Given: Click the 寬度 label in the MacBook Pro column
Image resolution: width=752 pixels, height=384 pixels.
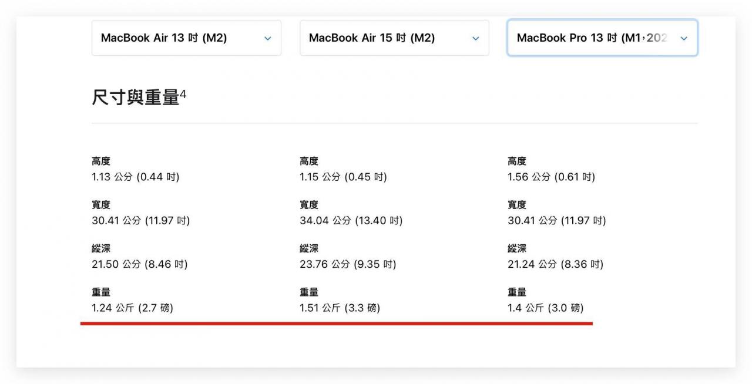Looking at the screenshot, I should (517, 205).
